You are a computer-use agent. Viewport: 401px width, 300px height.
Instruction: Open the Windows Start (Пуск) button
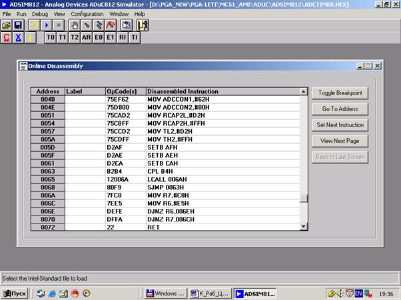pyautogui.click(x=15, y=293)
